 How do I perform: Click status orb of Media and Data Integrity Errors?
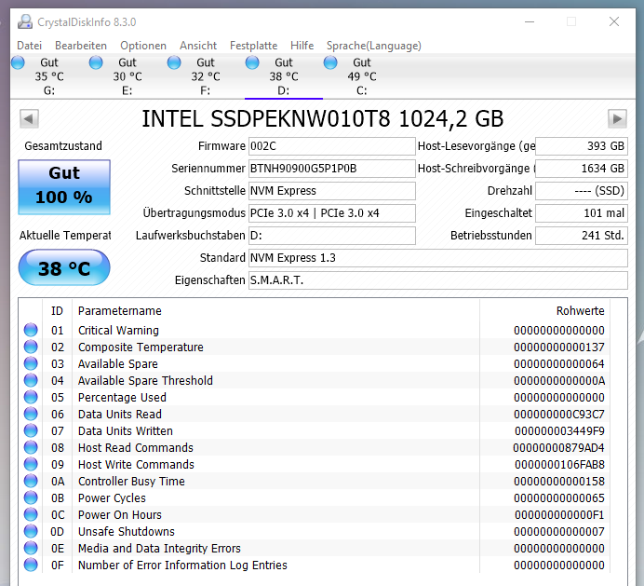(x=31, y=548)
